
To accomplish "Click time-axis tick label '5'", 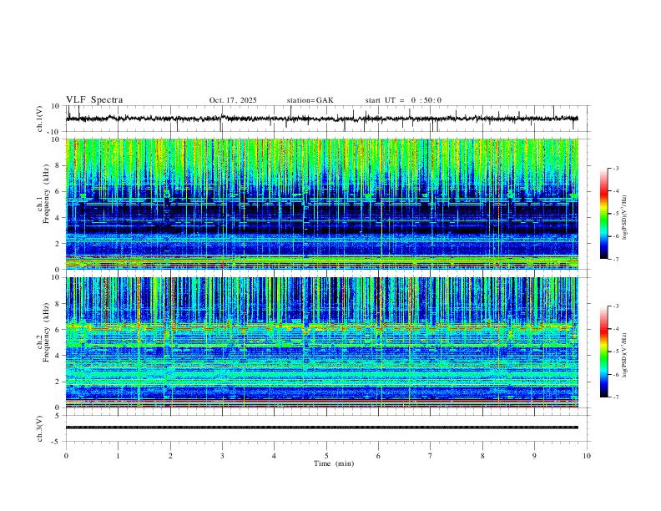I will [x=326, y=456].
